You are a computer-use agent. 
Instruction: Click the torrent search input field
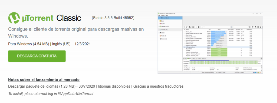(240, 27)
